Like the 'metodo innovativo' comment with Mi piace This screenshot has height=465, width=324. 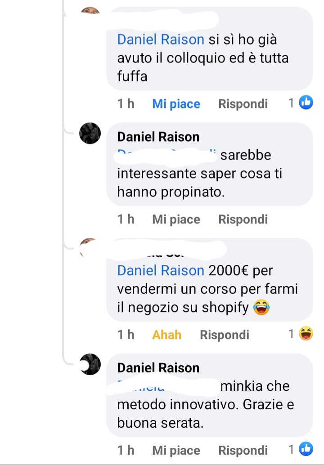click(x=176, y=450)
